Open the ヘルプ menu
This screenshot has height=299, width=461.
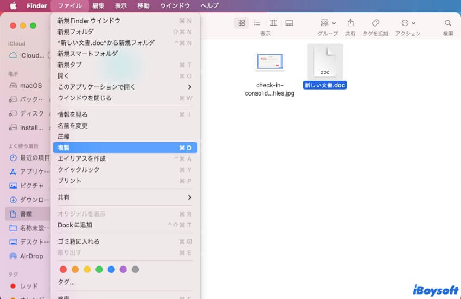pyautogui.click(x=209, y=5)
